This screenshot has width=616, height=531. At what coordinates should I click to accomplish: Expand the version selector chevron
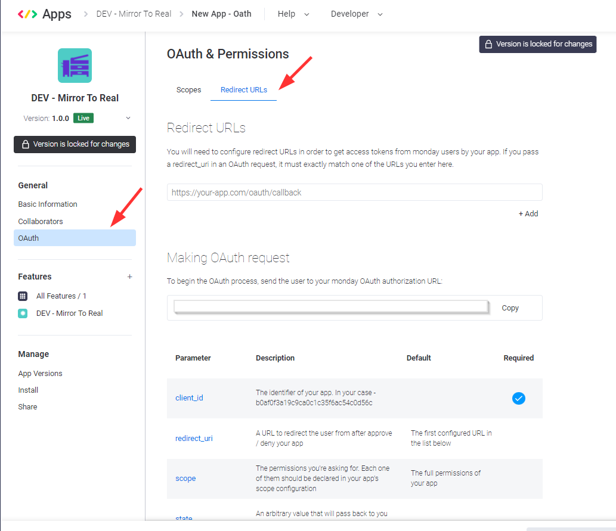[x=128, y=118]
